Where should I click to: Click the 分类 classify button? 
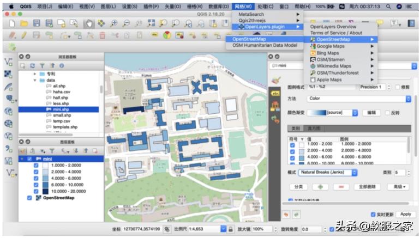coord(298,187)
